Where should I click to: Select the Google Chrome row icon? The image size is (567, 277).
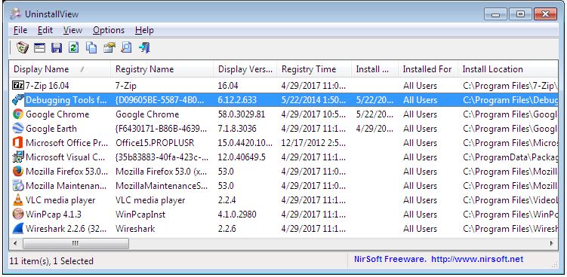17,114
